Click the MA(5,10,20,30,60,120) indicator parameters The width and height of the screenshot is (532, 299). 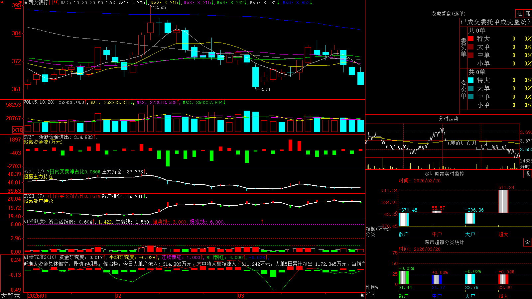pyautogui.click(x=88, y=3)
